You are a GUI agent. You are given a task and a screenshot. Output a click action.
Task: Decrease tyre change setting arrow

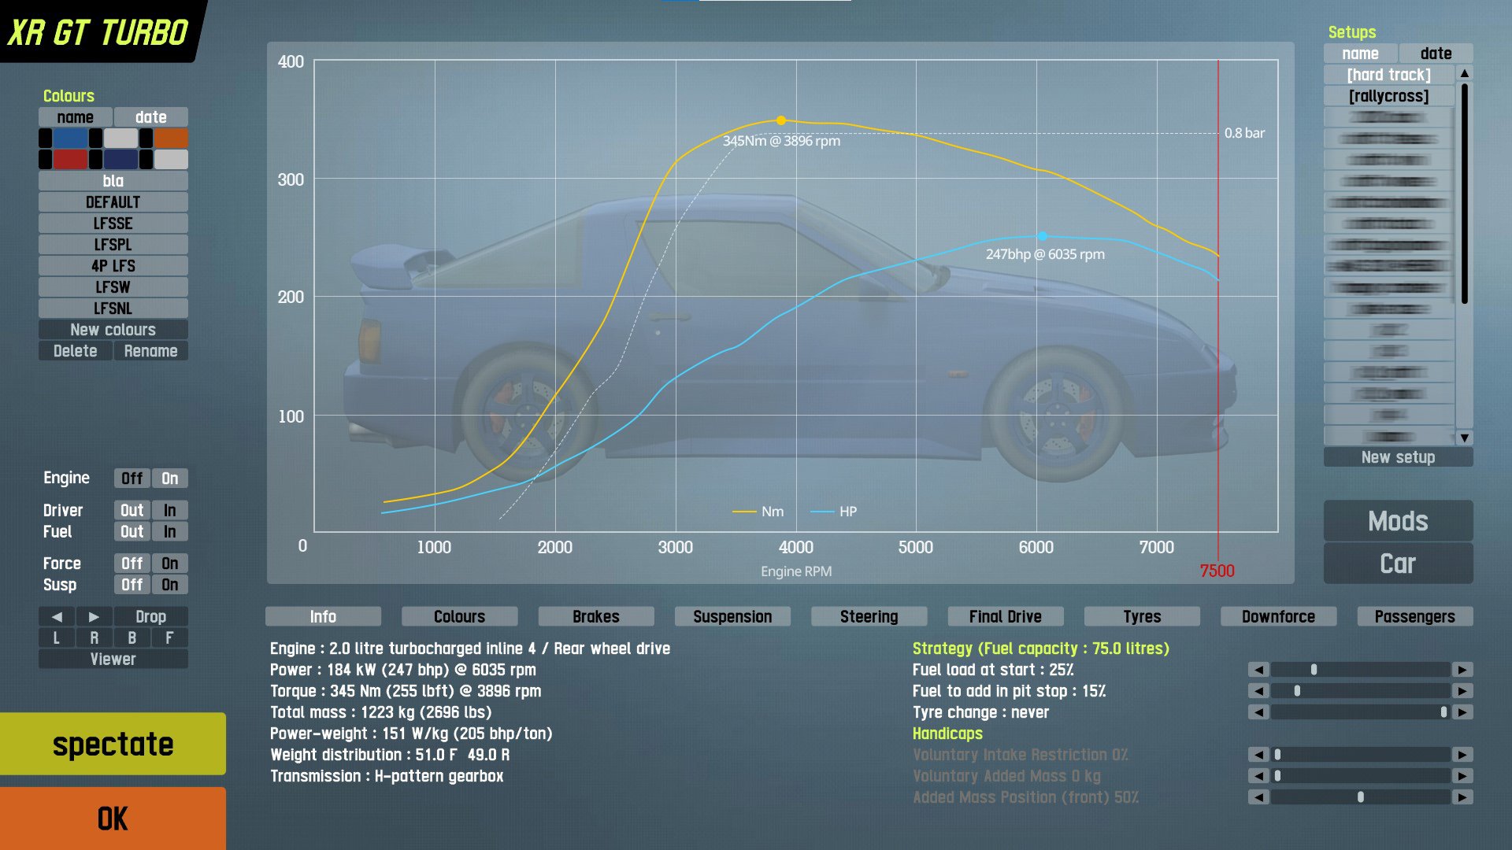click(1258, 712)
